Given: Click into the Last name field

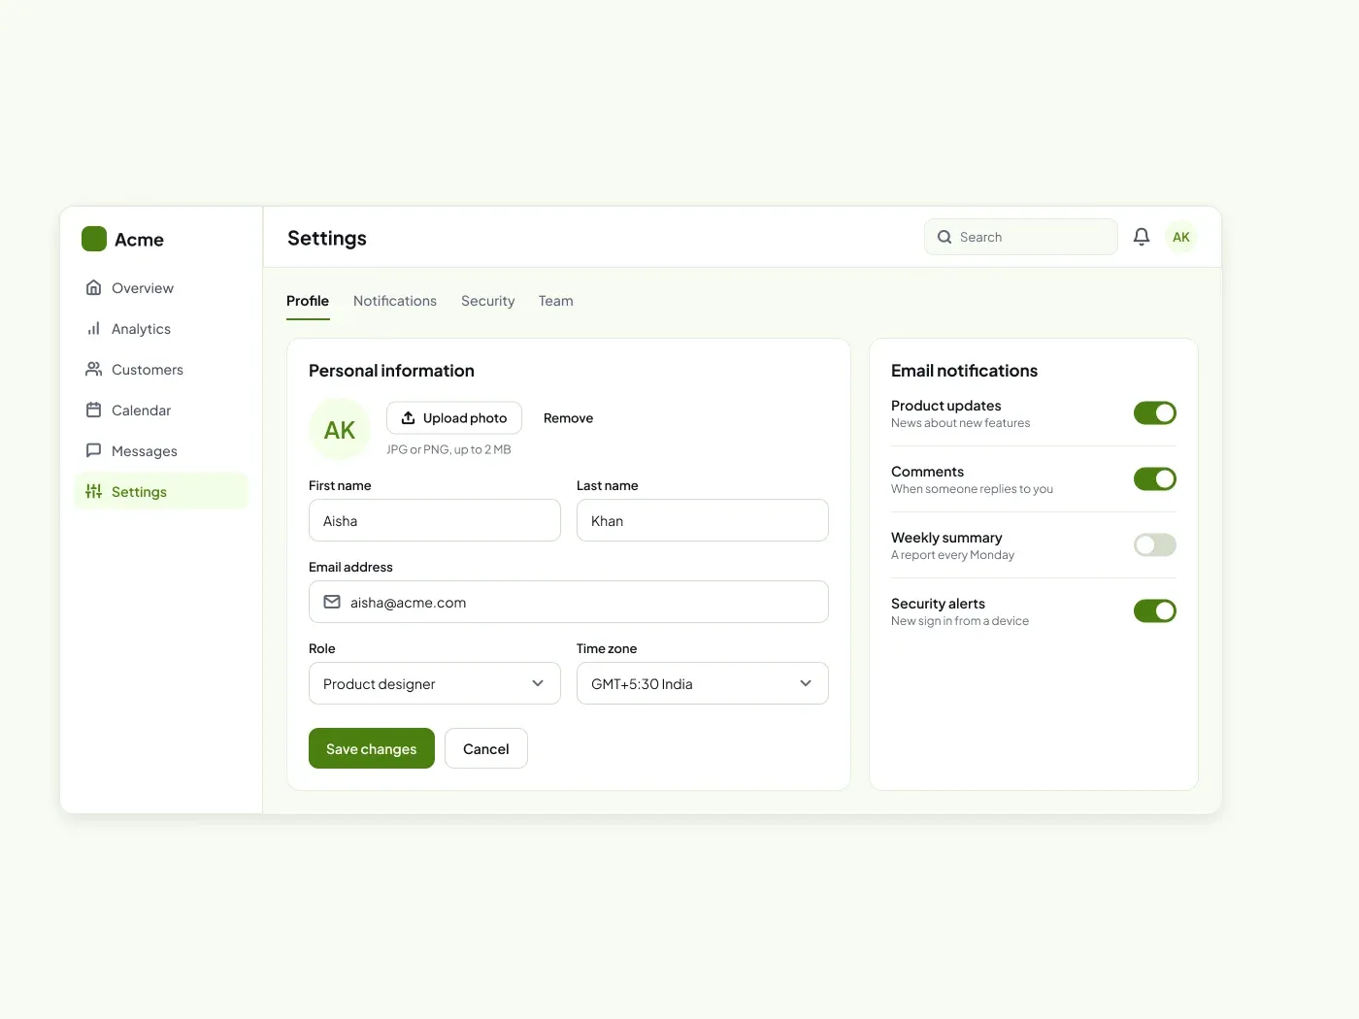Looking at the screenshot, I should pos(703,520).
